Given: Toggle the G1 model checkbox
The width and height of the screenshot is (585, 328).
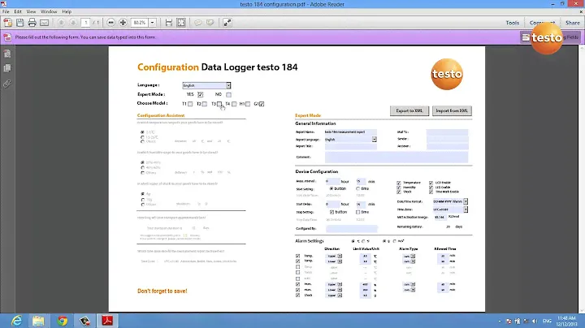Looking at the screenshot, I should (262, 104).
